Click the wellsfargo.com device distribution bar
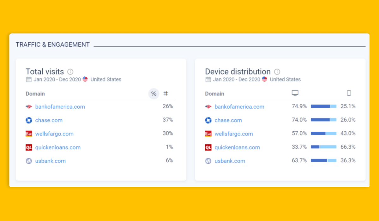This screenshot has width=379, height=221. click(x=324, y=134)
